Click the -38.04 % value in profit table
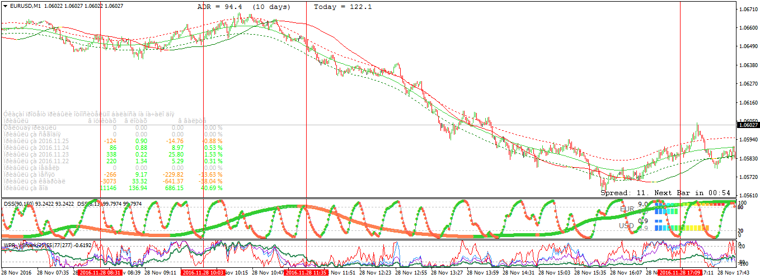 [x=211, y=181]
